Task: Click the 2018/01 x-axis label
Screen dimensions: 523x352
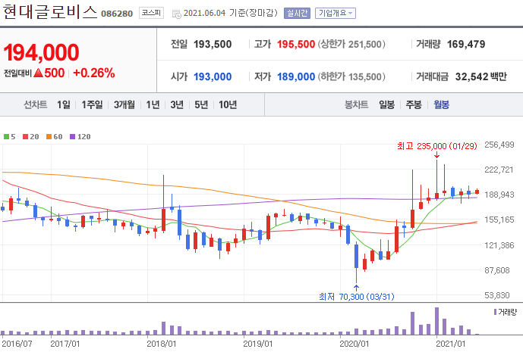Action: pos(161,344)
